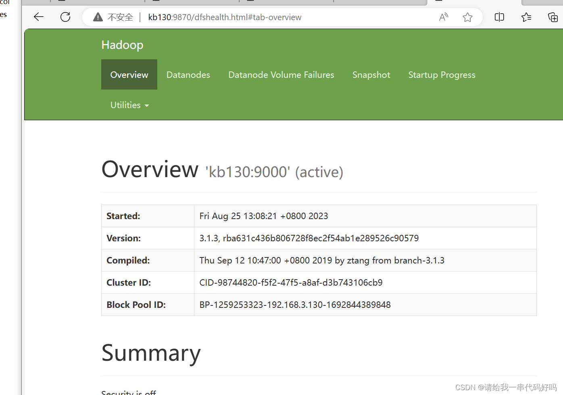This screenshot has width=563, height=395.
Task: Expand the Utilities dropdown menu
Action: pos(129,105)
